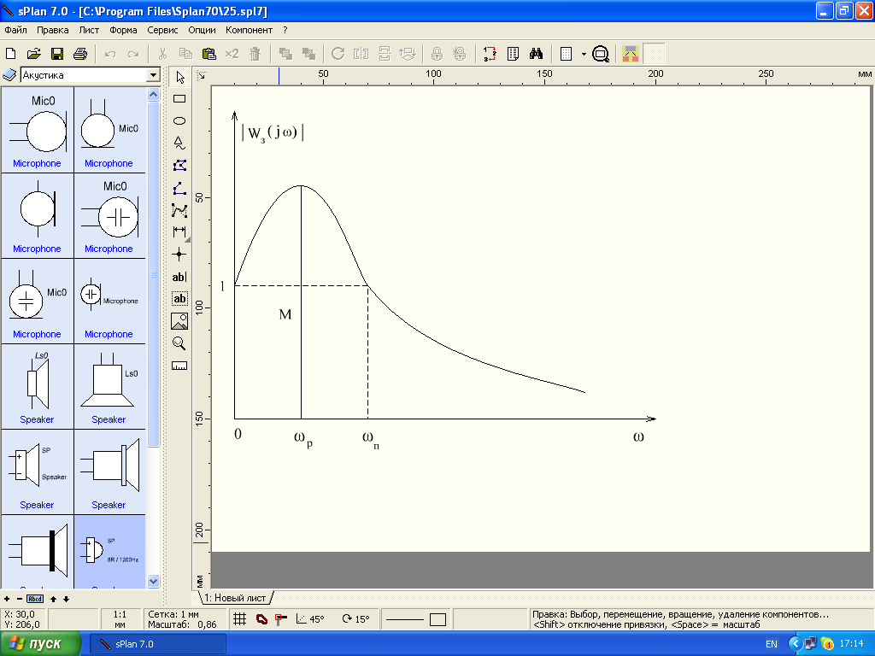Select highlighted SP 8R/1200Hz buzzer component
The width and height of the screenshot is (875, 656).
tap(109, 551)
